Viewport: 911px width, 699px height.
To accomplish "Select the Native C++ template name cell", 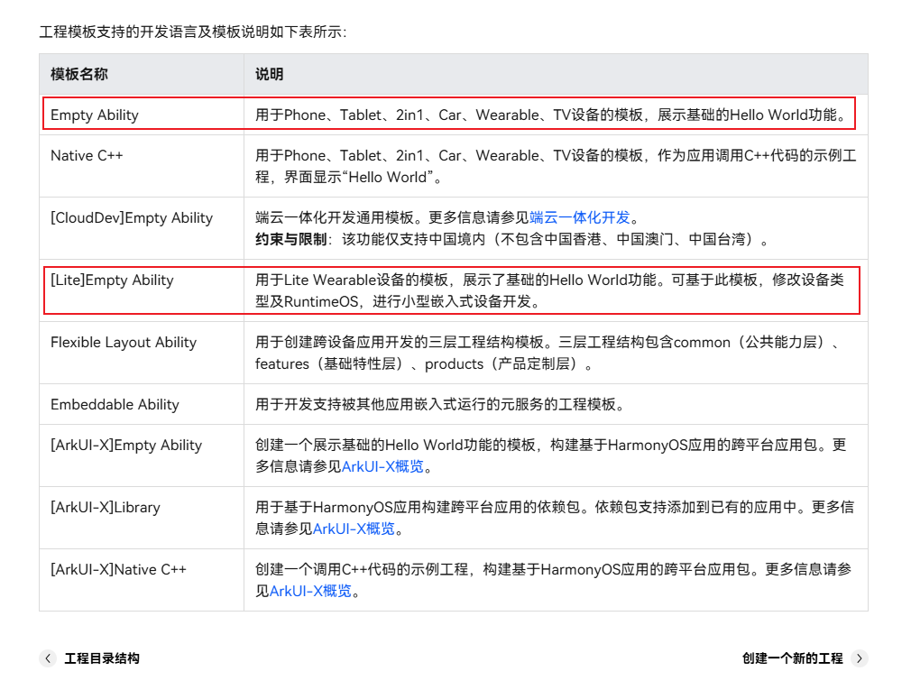I will pyautogui.click(x=87, y=155).
